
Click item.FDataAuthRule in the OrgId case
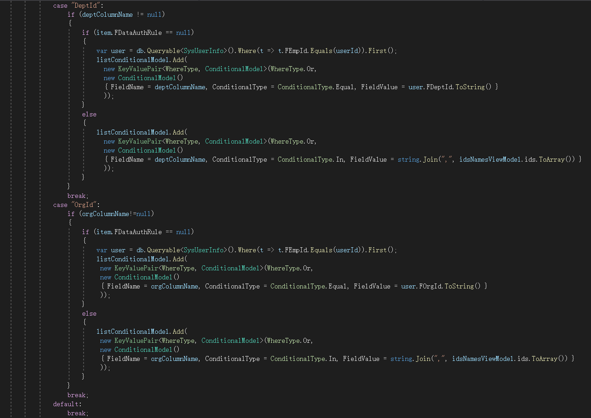click(x=129, y=232)
